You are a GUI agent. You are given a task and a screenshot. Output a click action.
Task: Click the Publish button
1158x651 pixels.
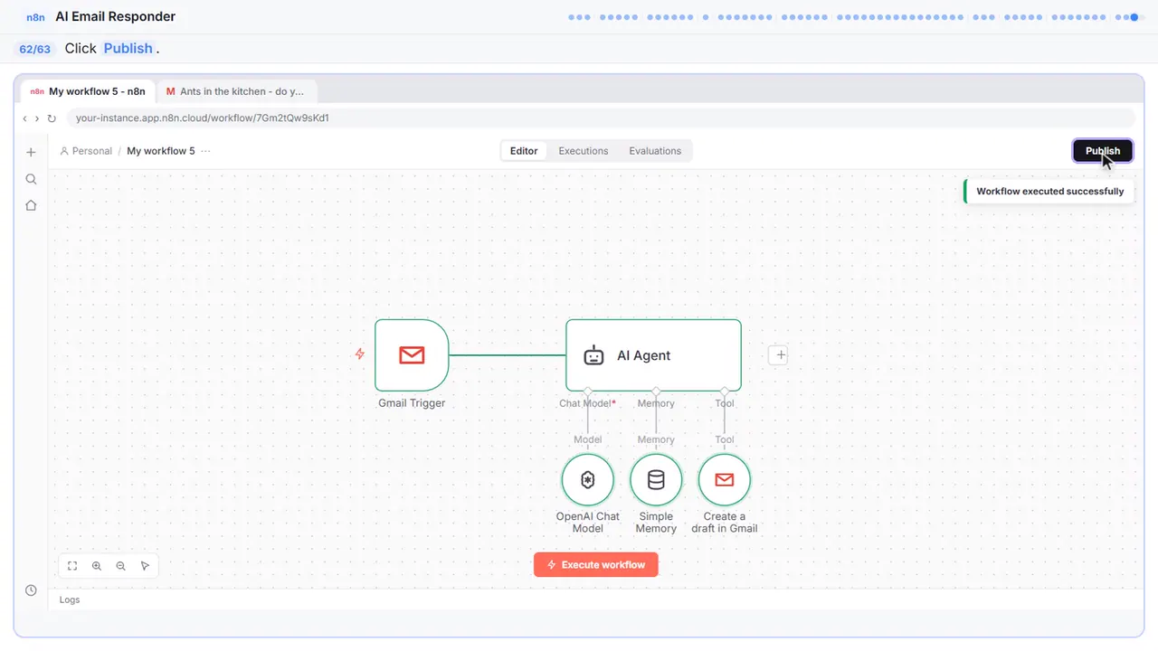tap(1103, 151)
